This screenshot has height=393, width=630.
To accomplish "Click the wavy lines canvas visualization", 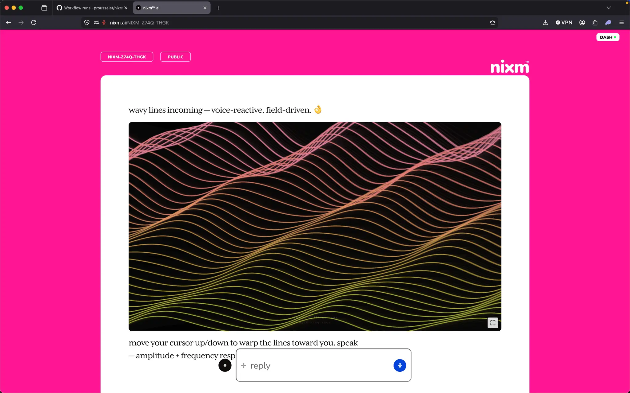I will [x=315, y=226].
